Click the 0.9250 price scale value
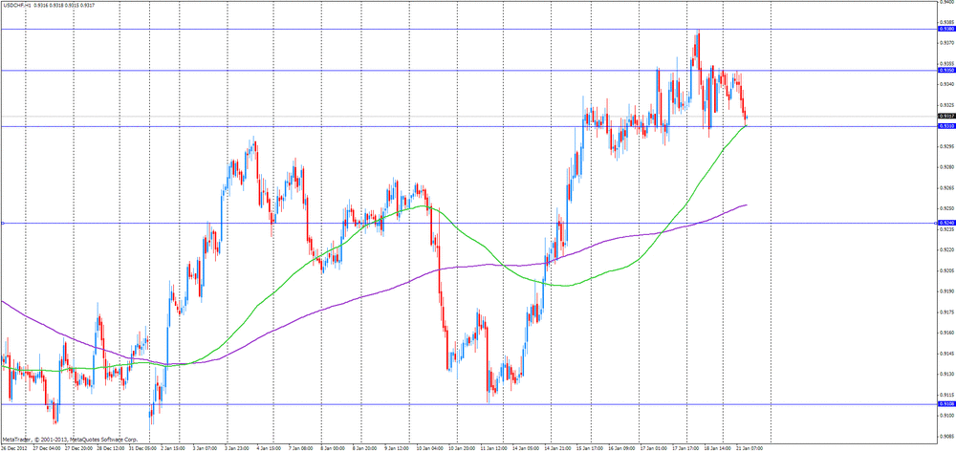 (947, 208)
